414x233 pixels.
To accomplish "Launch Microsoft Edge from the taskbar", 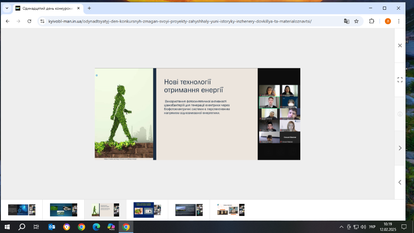I will 96,227.
